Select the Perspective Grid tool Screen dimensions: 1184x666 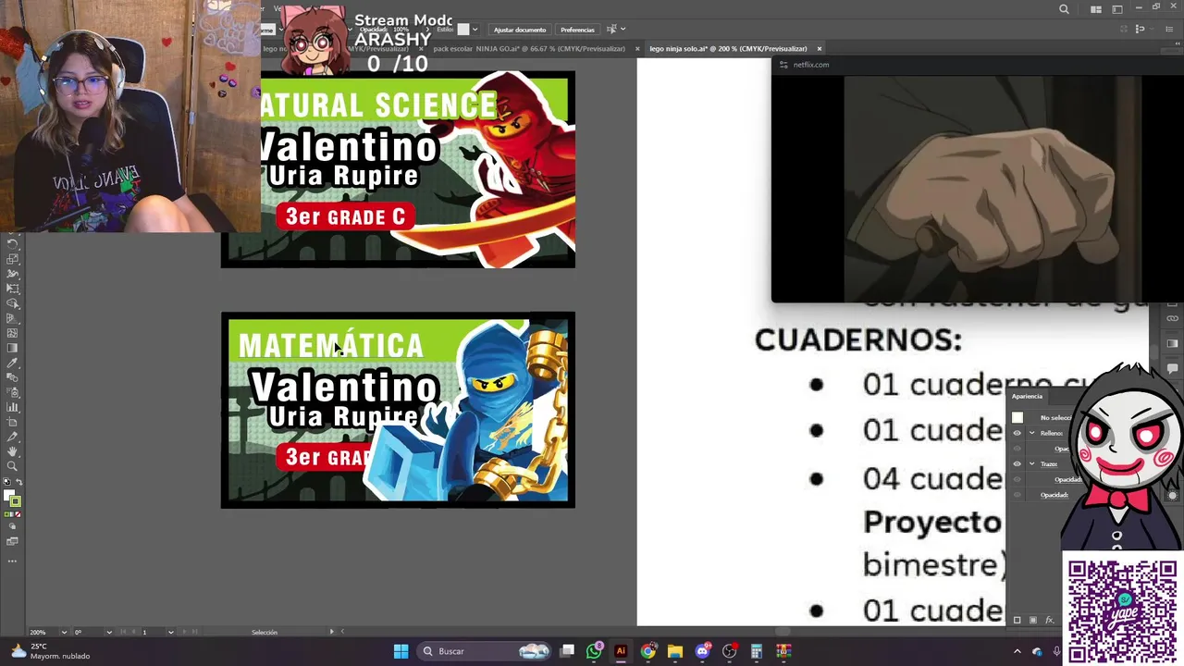(x=13, y=318)
